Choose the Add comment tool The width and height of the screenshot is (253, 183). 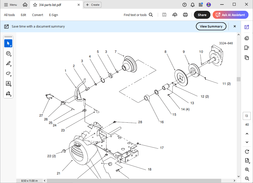8,53
